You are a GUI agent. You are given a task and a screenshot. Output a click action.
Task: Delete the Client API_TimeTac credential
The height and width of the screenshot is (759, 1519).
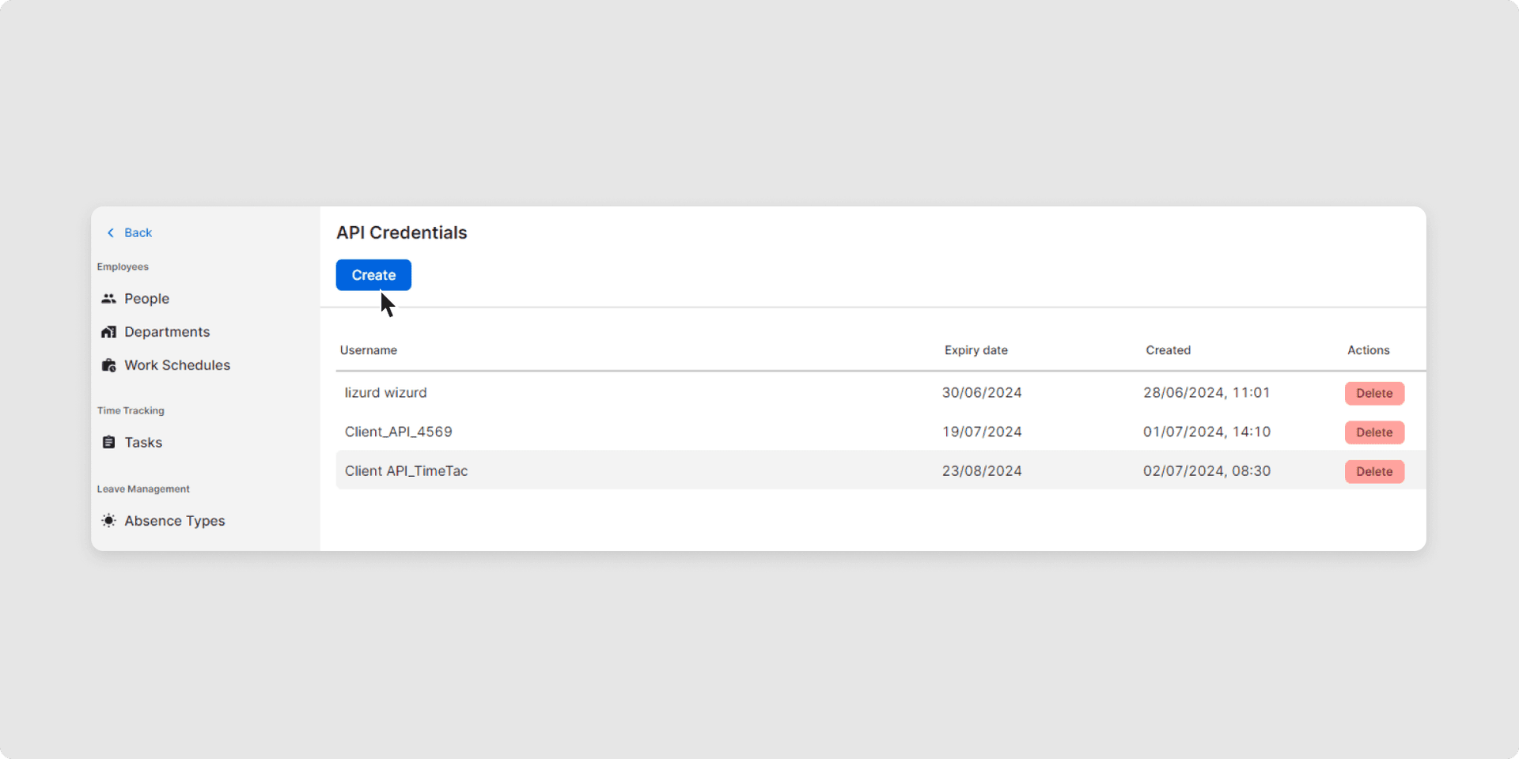(1374, 472)
